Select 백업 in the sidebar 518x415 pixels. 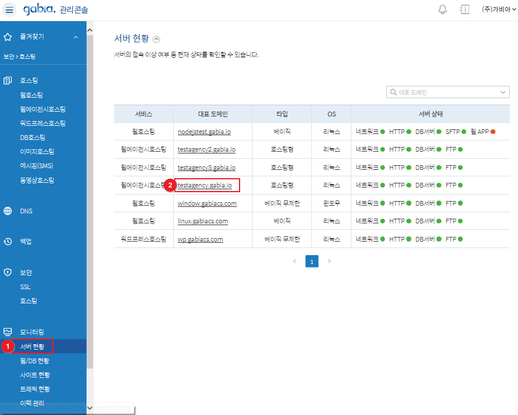pyautogui.click(x=26, y=242)
